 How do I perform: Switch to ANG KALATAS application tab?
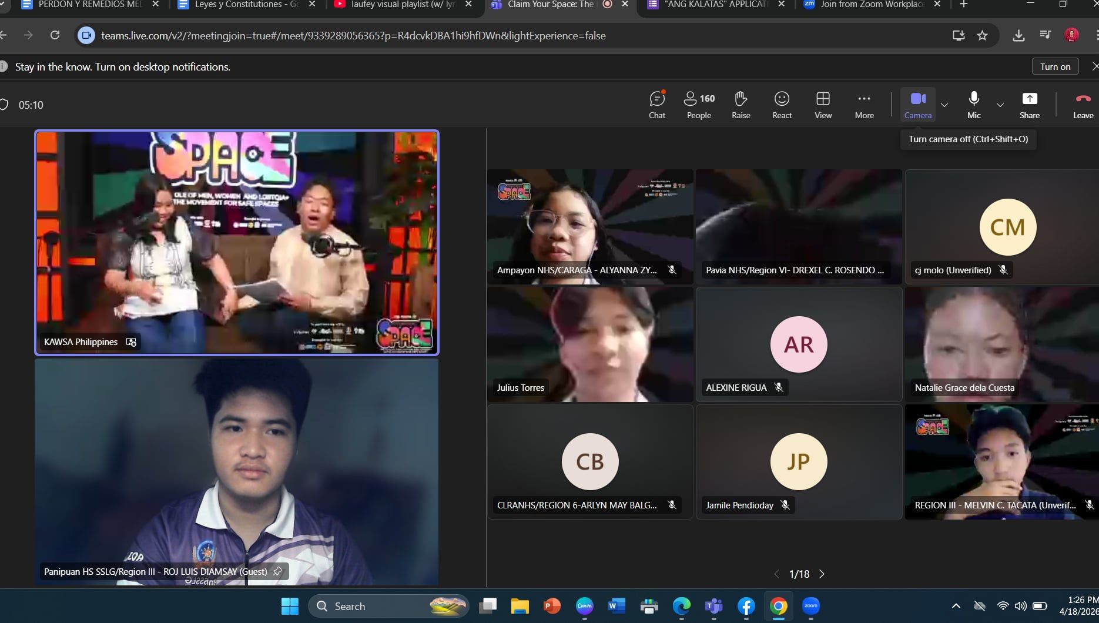coord(716,5)
